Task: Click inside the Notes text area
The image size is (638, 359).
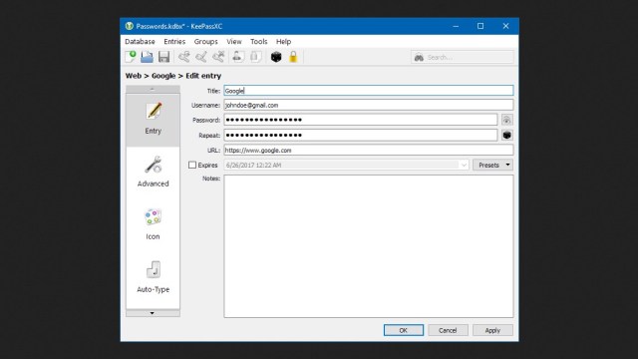Action: pos(369,246)
